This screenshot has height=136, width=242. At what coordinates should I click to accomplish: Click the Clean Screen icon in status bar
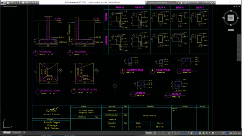click(236, 133)
